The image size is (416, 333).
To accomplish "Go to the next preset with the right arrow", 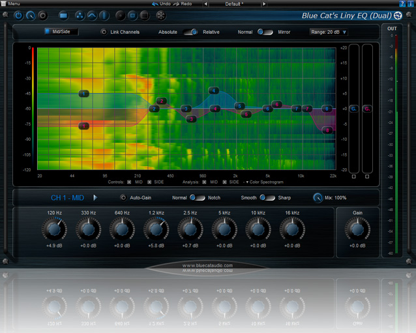I will click(263, 4).
